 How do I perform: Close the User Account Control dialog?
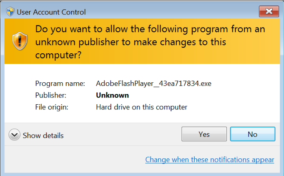point(269,11)
